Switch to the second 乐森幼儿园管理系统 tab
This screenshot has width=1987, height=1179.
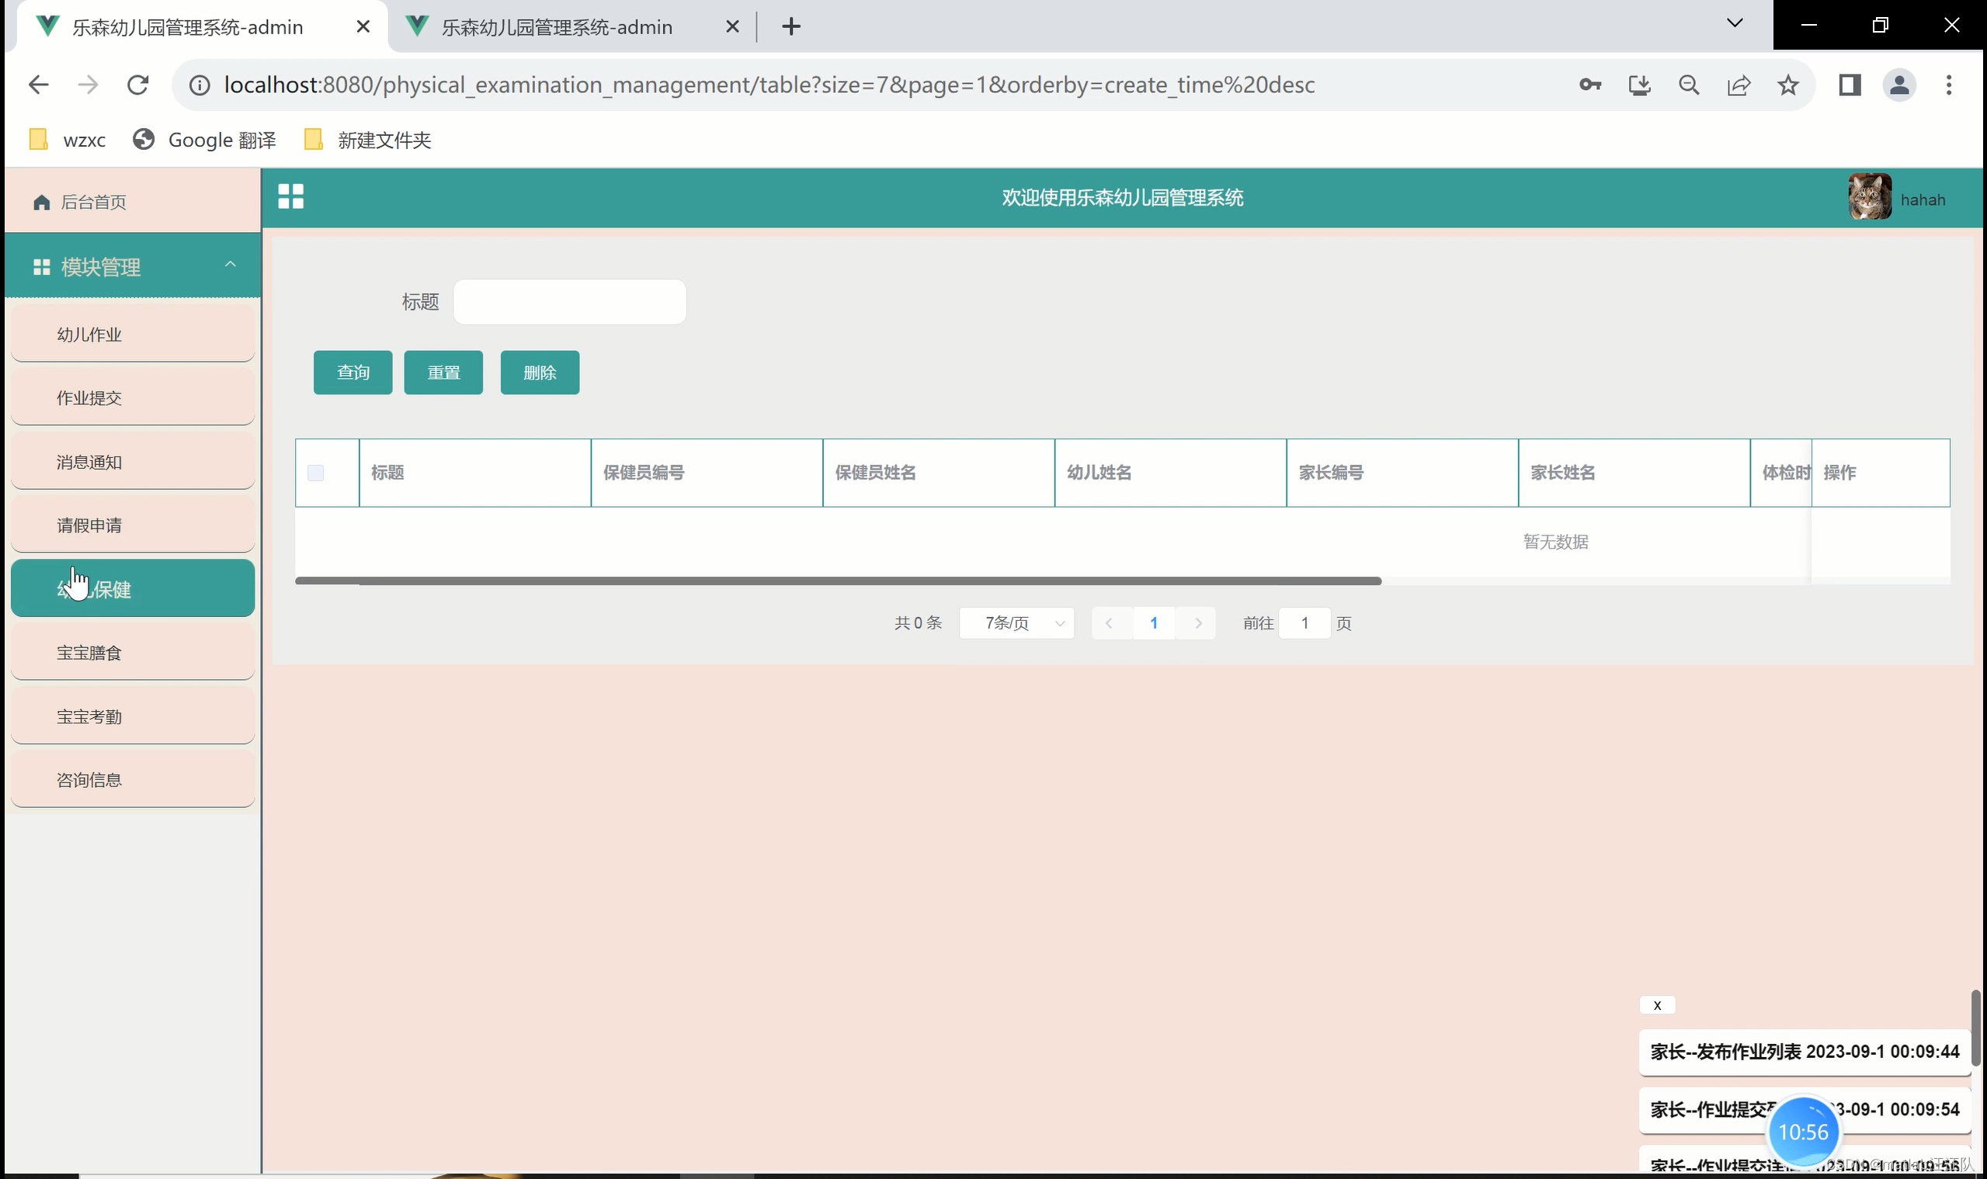[557, 27]
